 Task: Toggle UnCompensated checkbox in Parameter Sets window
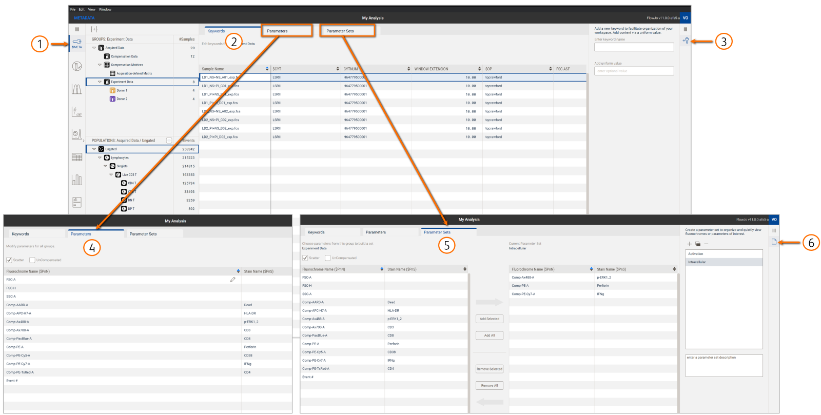(328, 258)
